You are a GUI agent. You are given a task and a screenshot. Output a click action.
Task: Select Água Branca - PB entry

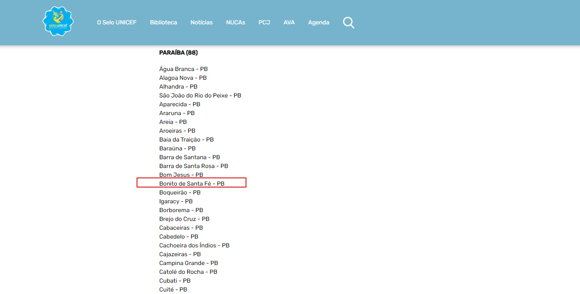coord(184,69)
